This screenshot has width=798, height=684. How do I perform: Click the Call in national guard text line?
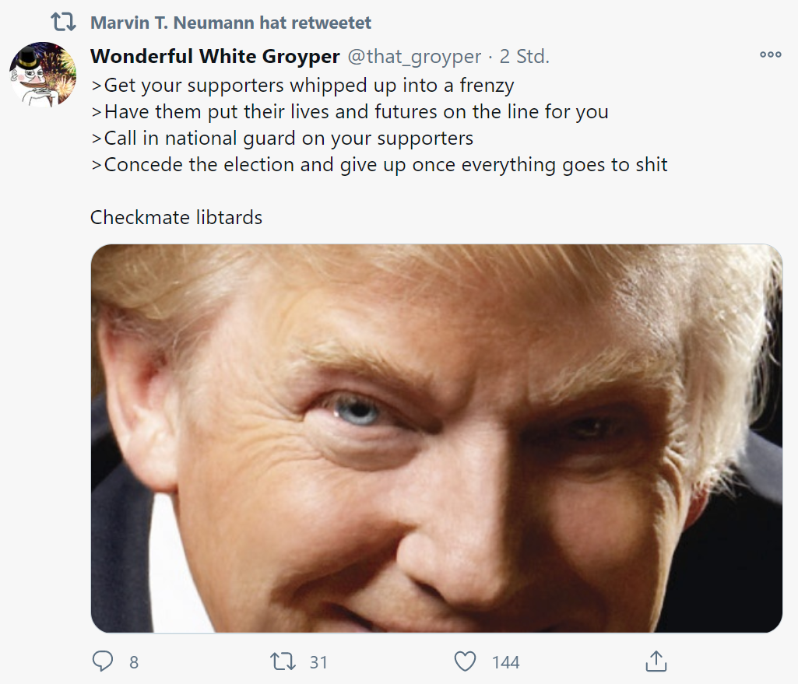point(282,139)
